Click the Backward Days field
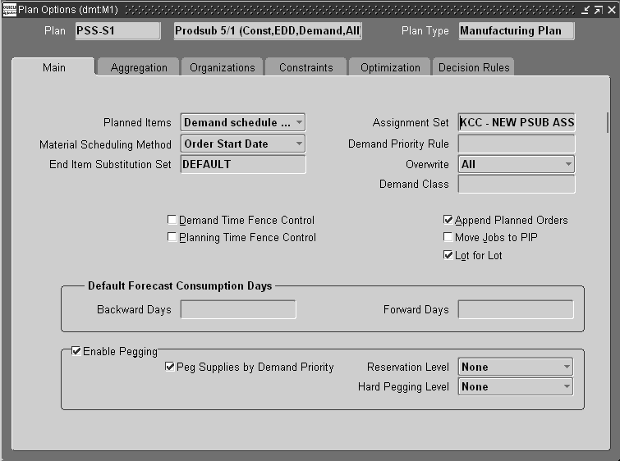The width and height of the screenshot is (620, 461). point(238,309)
